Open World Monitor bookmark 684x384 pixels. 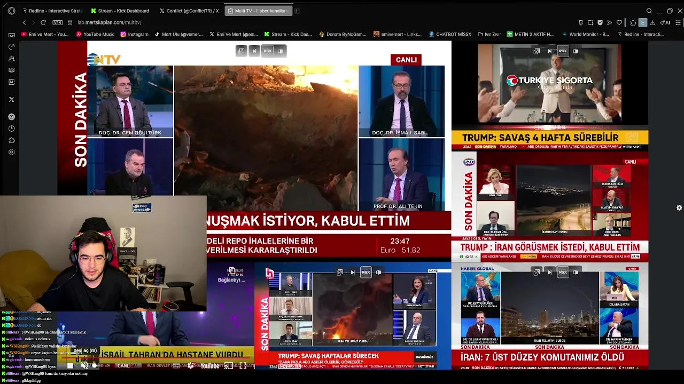(585, 34)
